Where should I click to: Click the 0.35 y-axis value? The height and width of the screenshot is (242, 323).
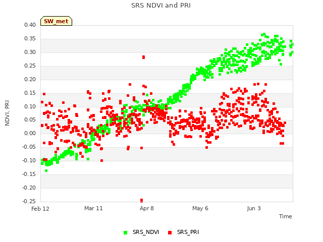point(30,38)
